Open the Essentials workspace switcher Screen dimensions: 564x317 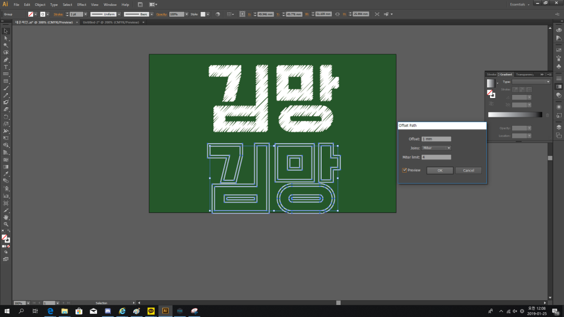click(x=519, y=4)
